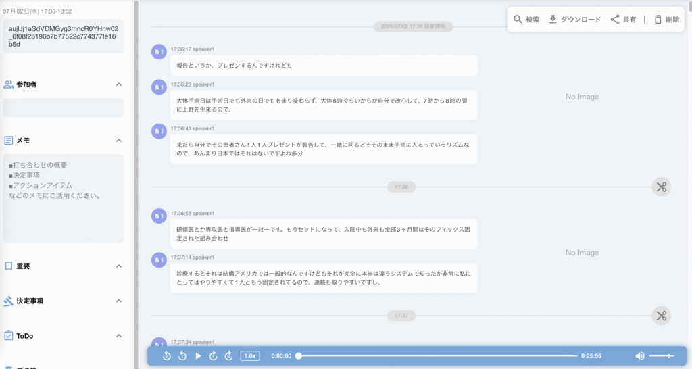The image size is (692, 369).
Task: Click the lower 'No Image' placeholder
Action: tap(582, 253)
